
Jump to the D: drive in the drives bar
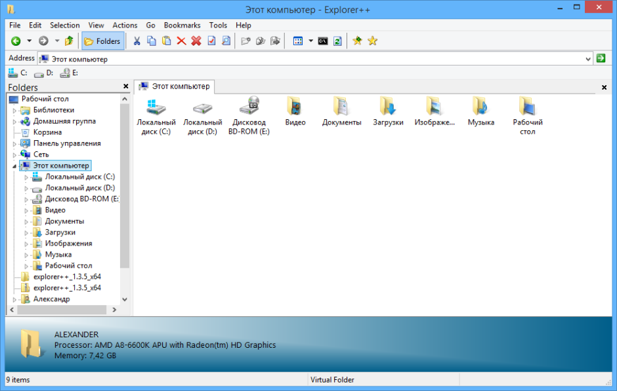pyautogui.click(x=43, y=73)
